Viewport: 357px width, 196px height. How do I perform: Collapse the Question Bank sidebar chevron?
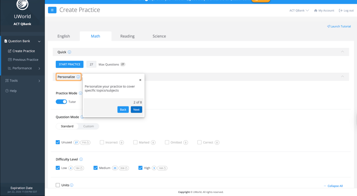click(x=39, y=41)
